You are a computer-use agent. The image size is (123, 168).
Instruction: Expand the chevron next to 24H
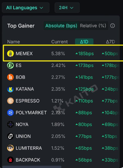tap(72, 8)
